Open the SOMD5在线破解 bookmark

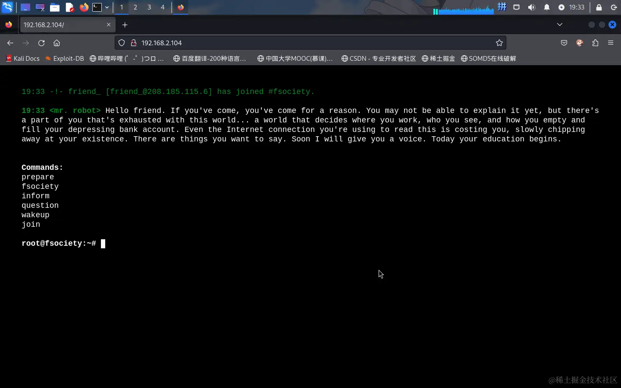point(489,59)
